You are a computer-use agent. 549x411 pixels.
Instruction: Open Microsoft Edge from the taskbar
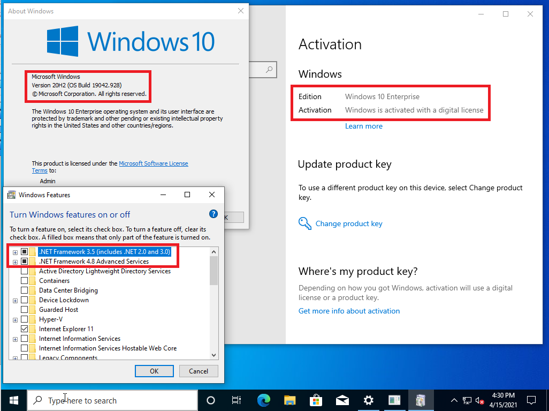[x=264, y=400]
